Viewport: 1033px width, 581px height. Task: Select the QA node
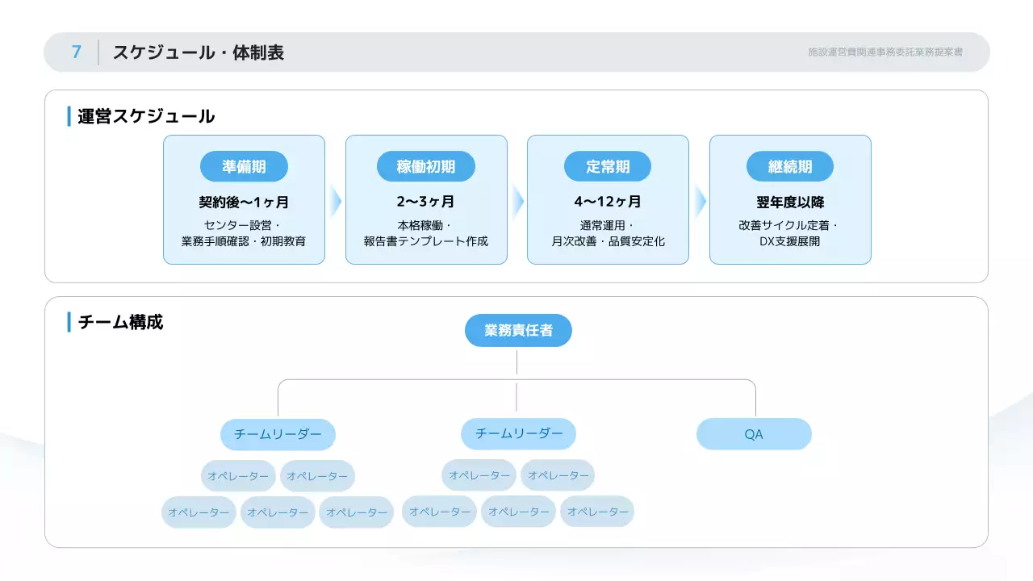coord(754,434)
